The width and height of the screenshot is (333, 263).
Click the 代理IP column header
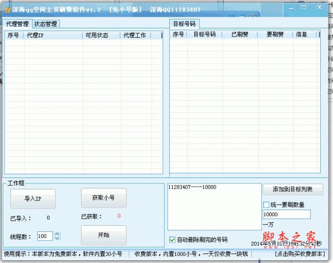click(53, 35)
